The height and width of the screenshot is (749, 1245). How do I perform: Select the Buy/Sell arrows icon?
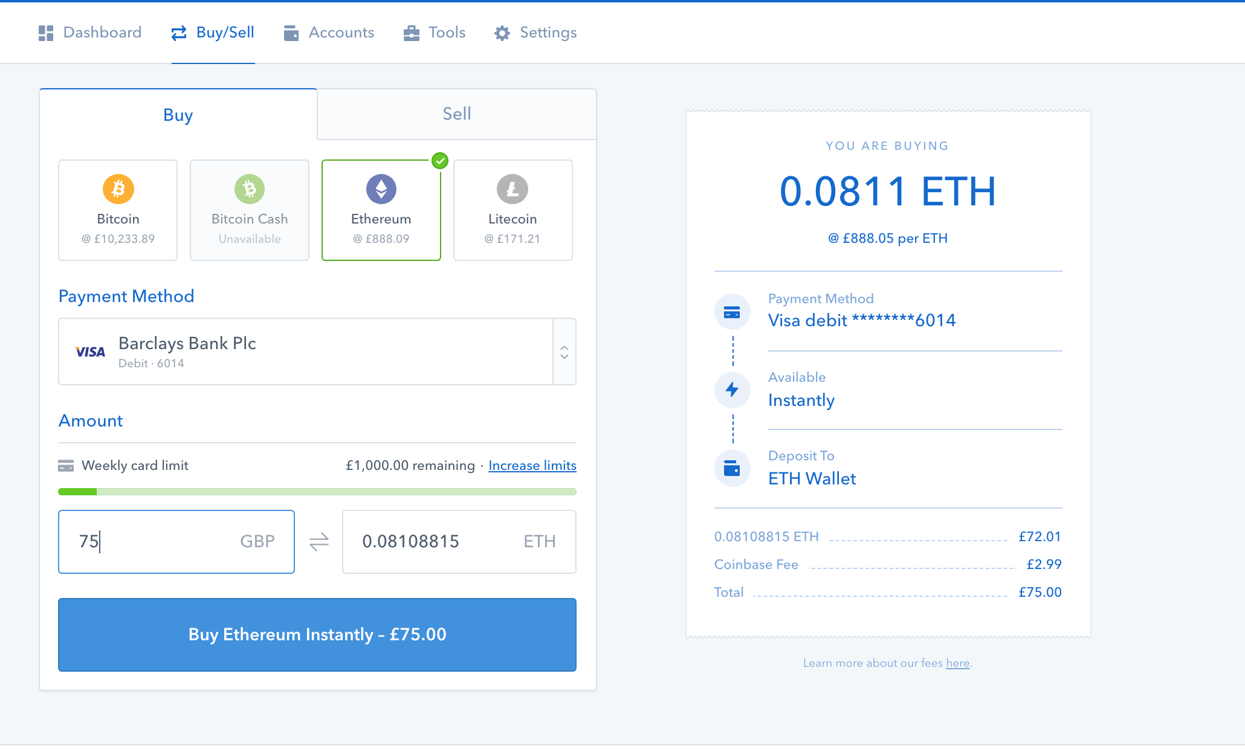tap(176, 33)
